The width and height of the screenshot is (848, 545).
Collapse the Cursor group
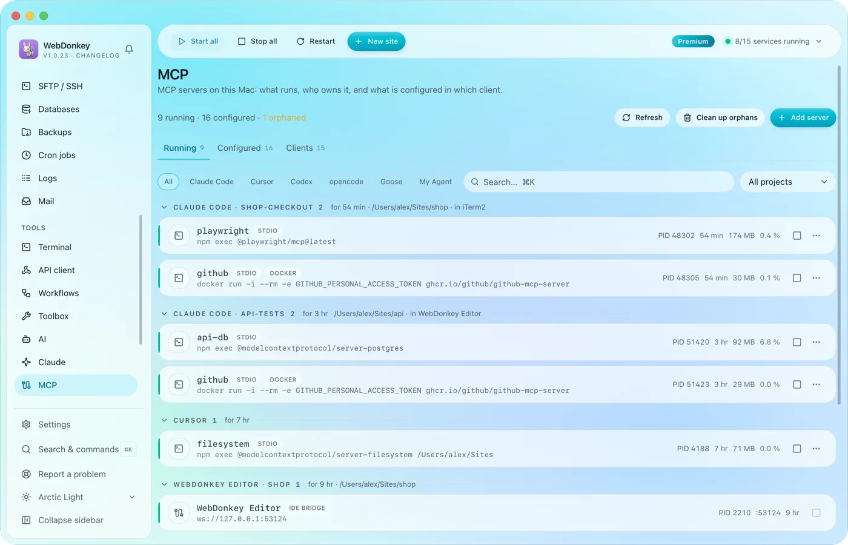click(x=164, y=420)
